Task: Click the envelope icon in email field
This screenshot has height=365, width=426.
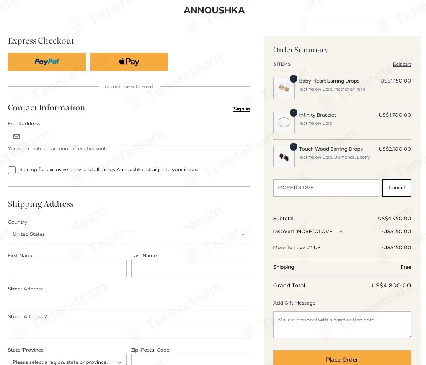Action: [16, 136]
